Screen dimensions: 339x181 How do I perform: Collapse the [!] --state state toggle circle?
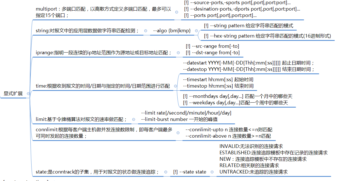212,172
